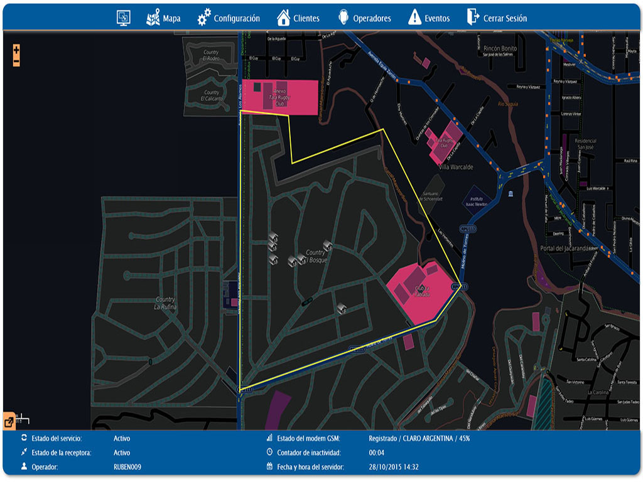Click the monitor icon in top navigation
The height and width of the screenshot is (482, 643).
124,18
